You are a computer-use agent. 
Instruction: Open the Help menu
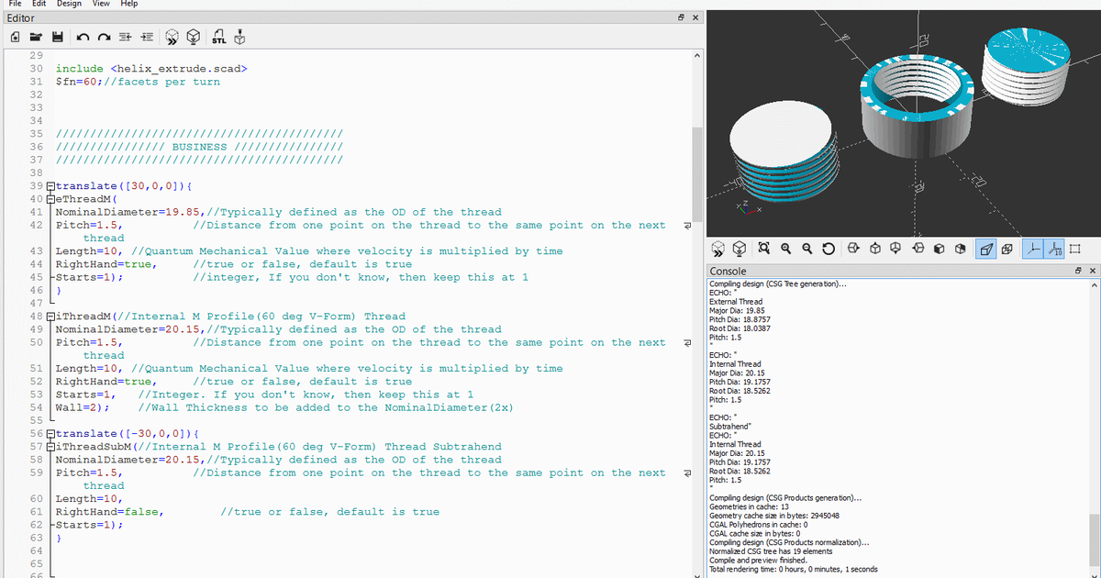point(129,4)
